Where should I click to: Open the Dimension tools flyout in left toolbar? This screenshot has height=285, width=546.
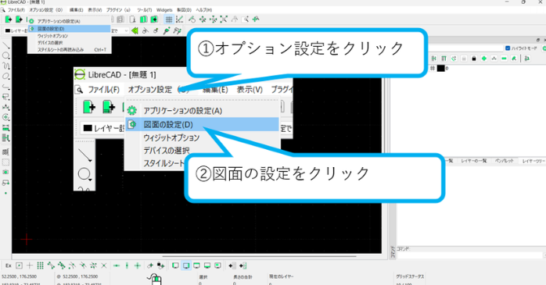click(6, 107)
